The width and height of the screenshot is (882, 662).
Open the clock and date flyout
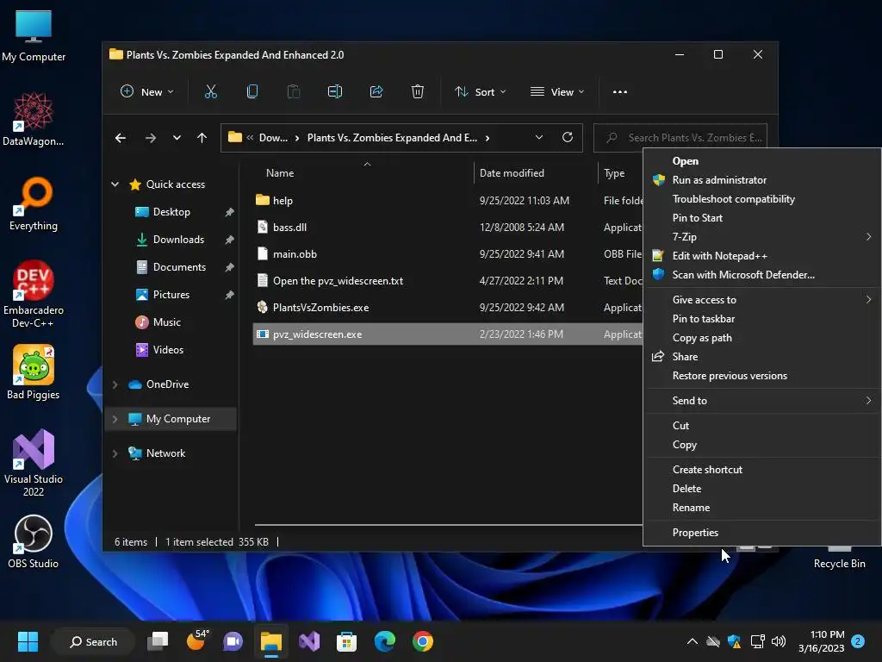coord(821,641)
